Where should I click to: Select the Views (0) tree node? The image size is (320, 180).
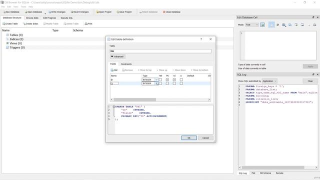click(x=15, y=43)
